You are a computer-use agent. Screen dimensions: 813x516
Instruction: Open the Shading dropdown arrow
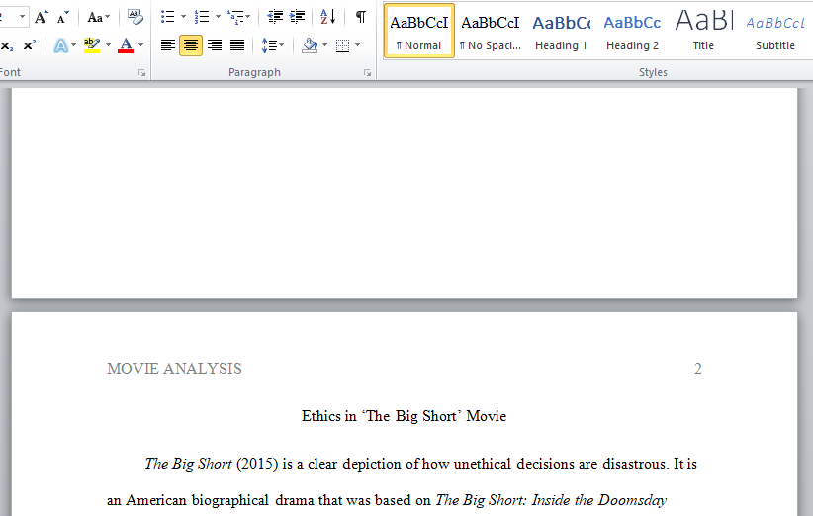(x=325, y=45)
